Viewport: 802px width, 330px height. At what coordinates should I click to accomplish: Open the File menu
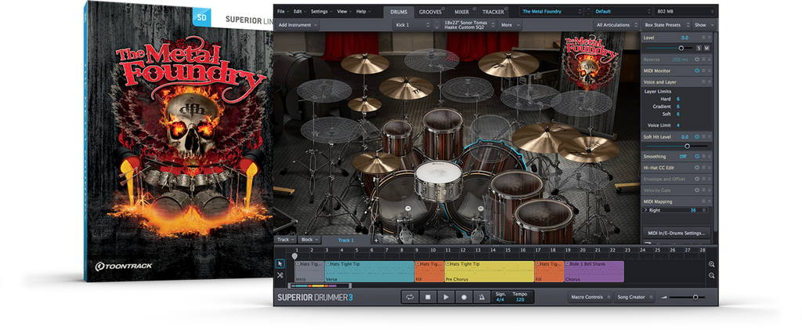pyautogui.click(x=283, y=11)
